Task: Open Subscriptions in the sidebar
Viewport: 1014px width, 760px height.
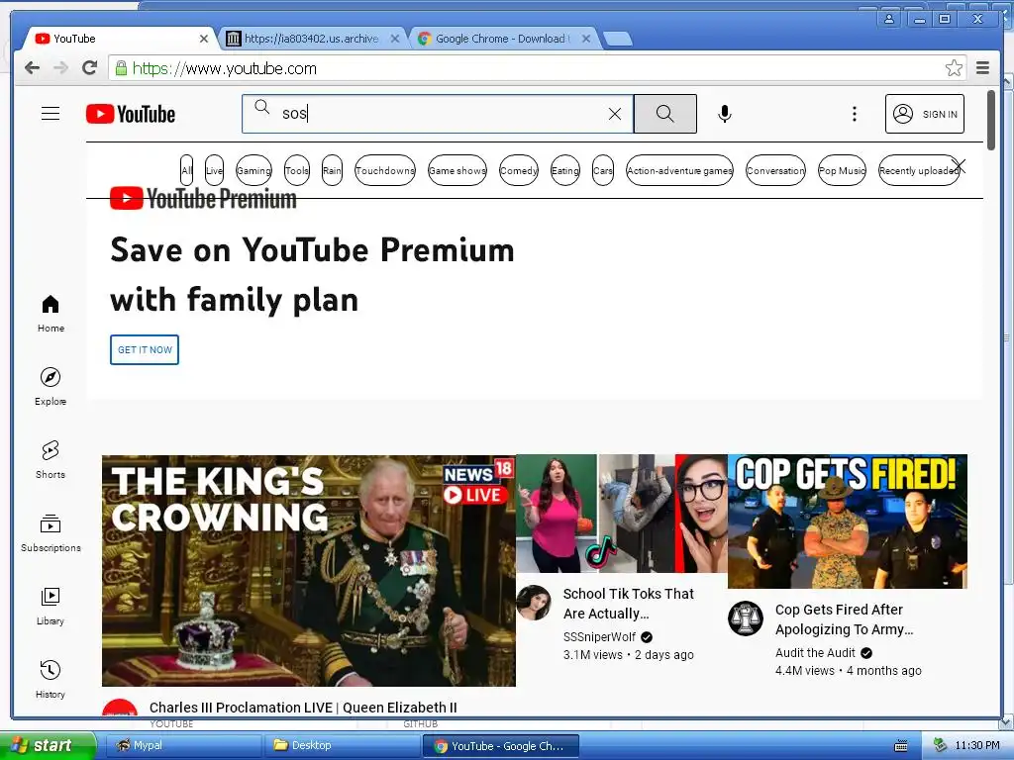Action: (51, 532)
